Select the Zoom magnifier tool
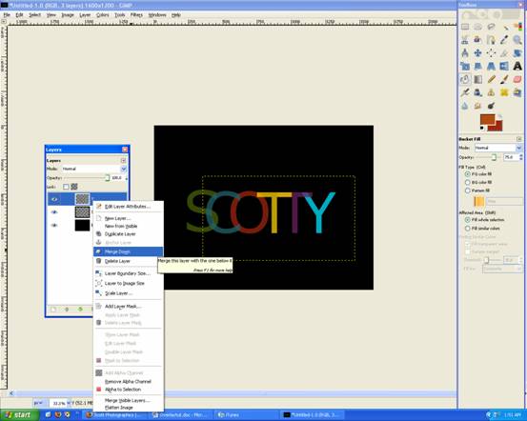 click(x=517, y=40)
